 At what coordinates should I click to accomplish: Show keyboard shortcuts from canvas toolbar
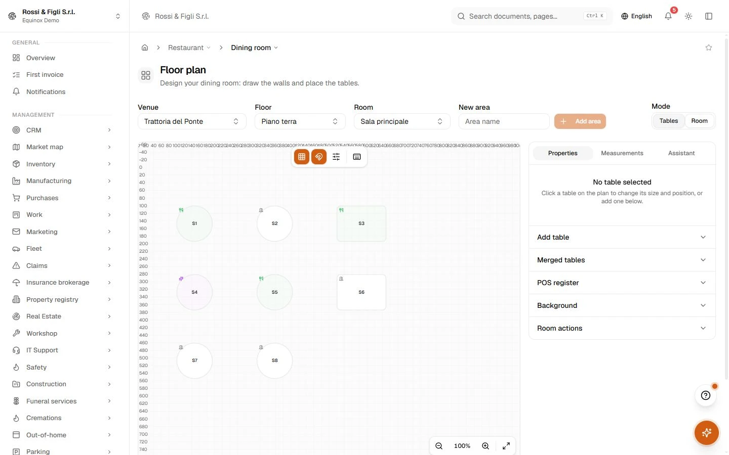[357, 157]
